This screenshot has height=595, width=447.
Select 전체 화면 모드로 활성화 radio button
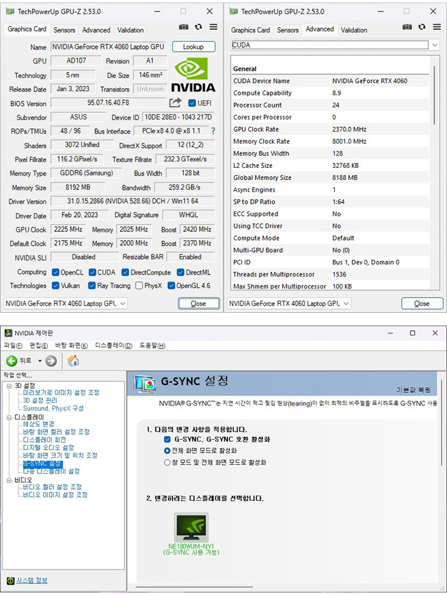coord(167,451)
